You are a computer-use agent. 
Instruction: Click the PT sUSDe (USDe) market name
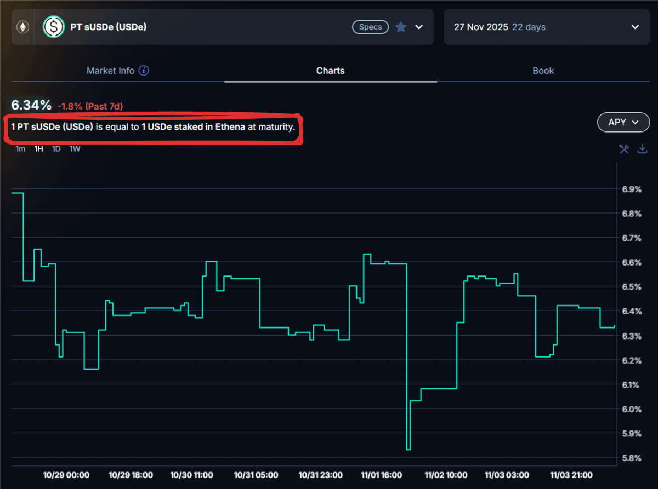point(108,27)
